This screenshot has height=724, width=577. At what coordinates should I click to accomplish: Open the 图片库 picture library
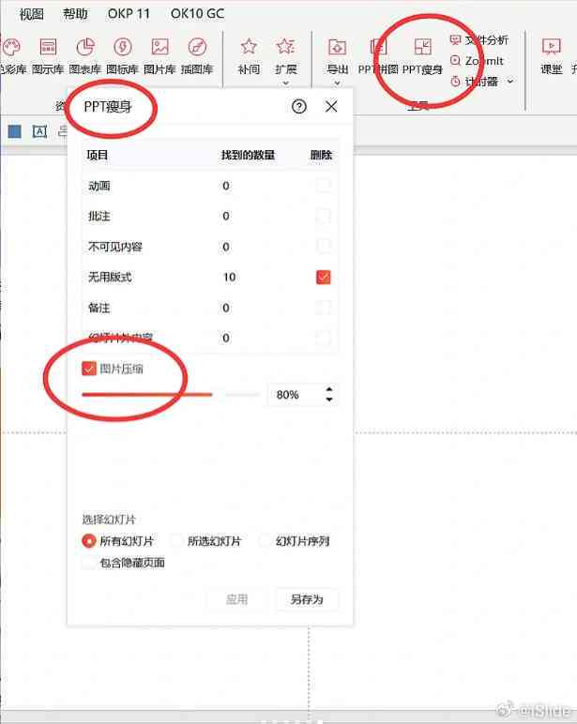pyautogui.click(x=159, y=56)
